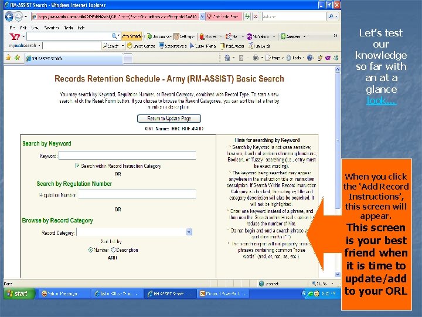The height and width of the screenshot is (317, 422).
Task: Open Cursor Mania on mywebsearch toolbar
Action: coord(203,46)
